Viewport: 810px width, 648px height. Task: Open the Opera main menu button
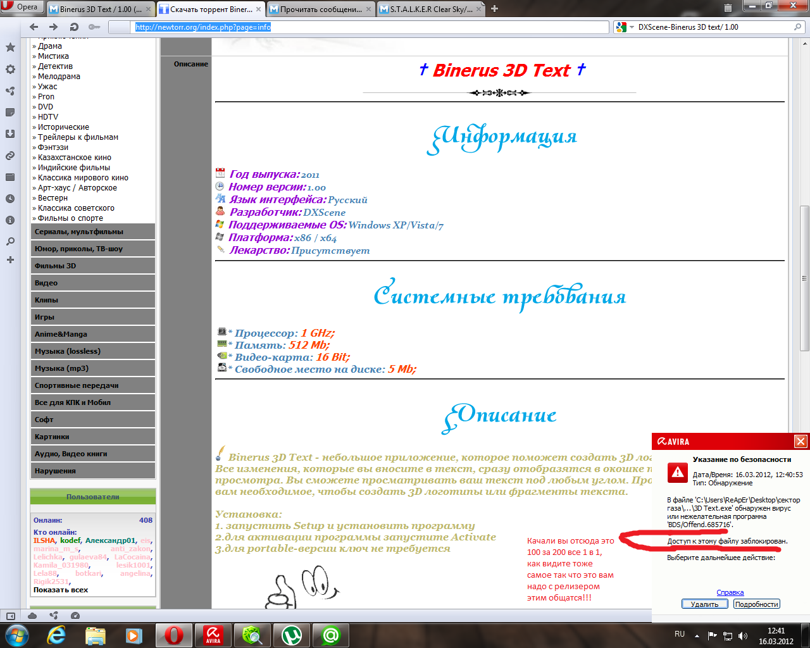[x=22, y=7]
